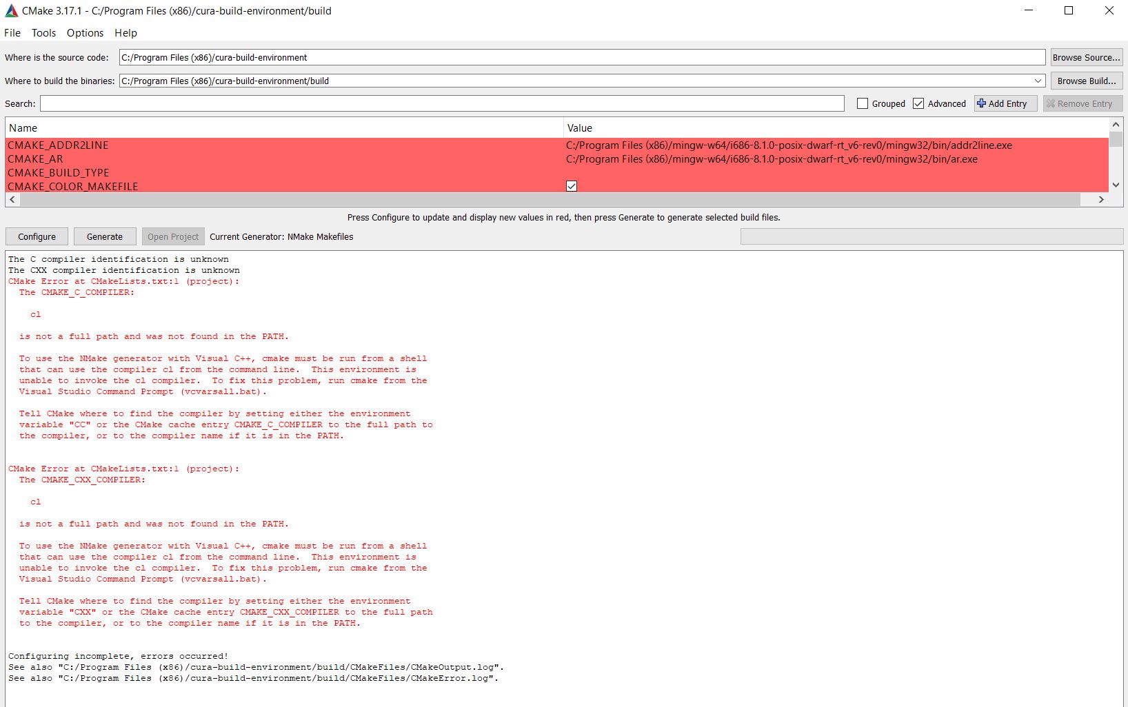Click the Name column header
Screen dimensions: 1128x707
(284, 127)
